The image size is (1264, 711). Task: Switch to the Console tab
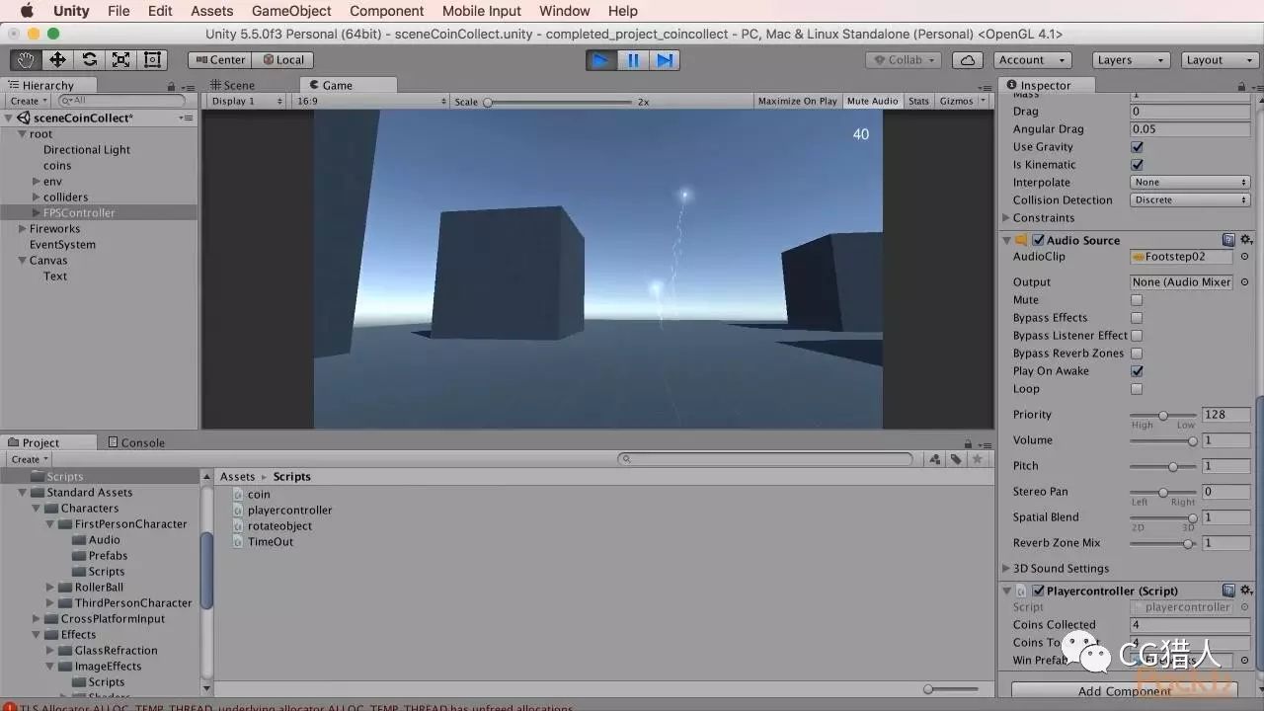tap(136, 442)
